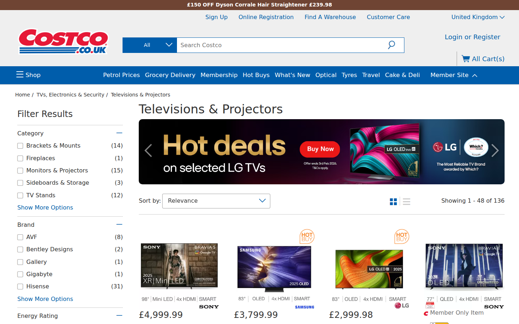519x324 pixels.
Task: Open the shopping cart icon
Action: [x=466, y=59]
